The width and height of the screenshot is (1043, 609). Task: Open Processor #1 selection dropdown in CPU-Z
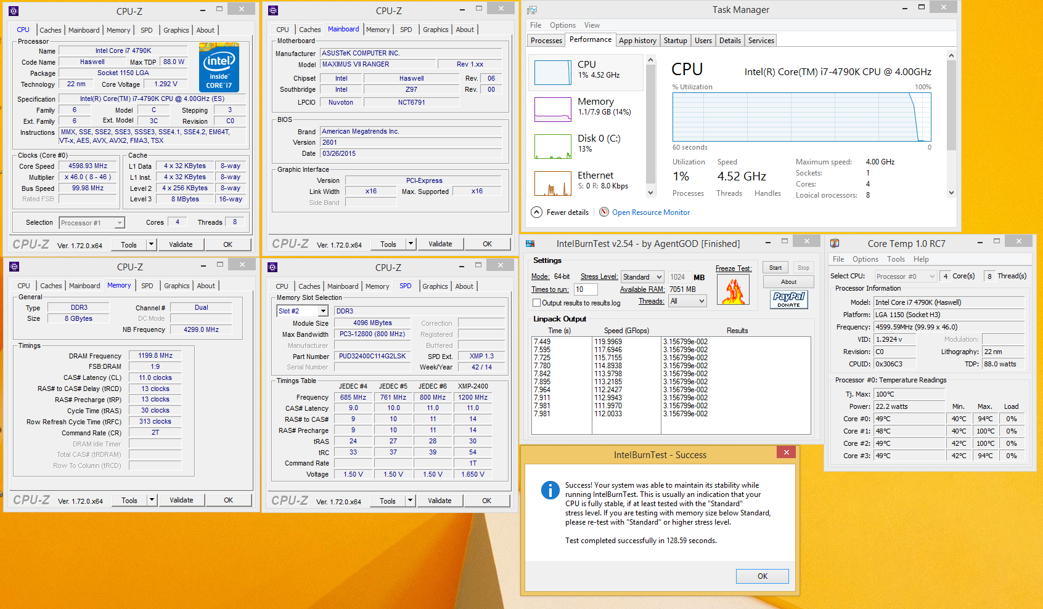click(x=92, y=222)
